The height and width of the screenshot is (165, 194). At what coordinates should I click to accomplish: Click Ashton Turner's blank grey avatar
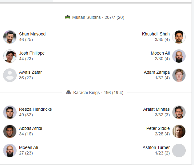[179, 151]
